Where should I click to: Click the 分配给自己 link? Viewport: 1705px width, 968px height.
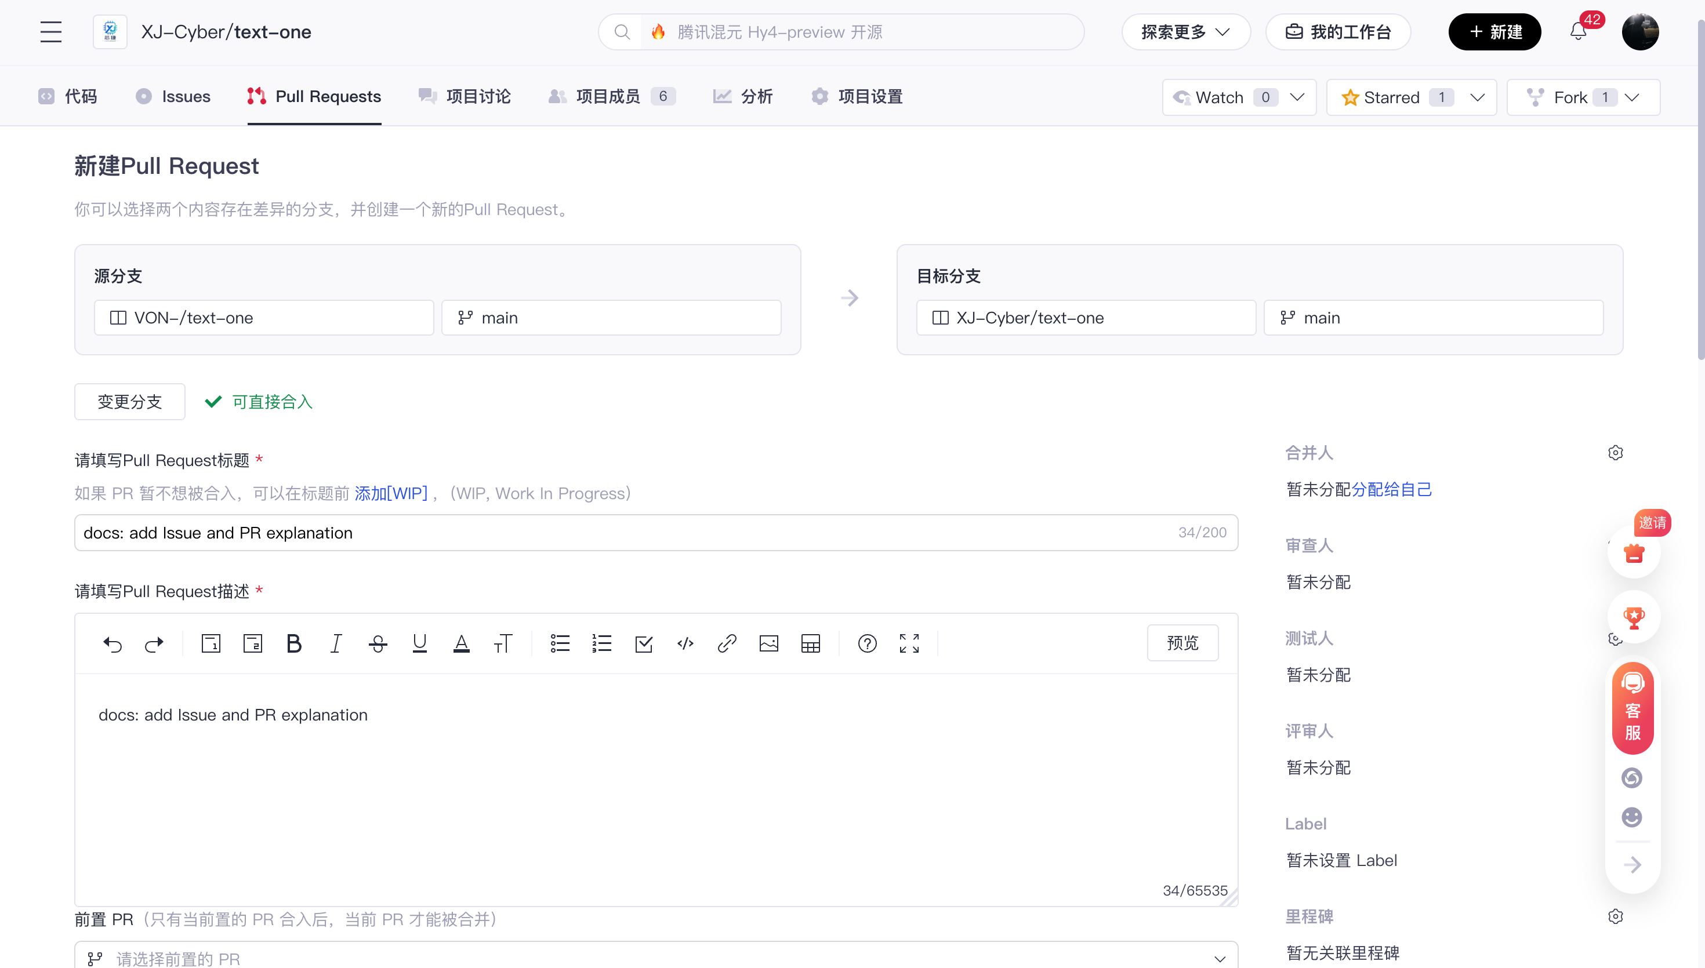coord(1392,489)
